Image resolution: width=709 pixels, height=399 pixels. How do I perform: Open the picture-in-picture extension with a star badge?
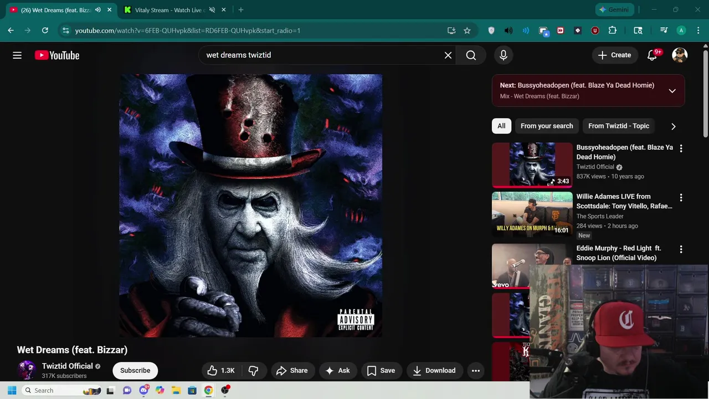pyautogui.click(x=543, y=31)
